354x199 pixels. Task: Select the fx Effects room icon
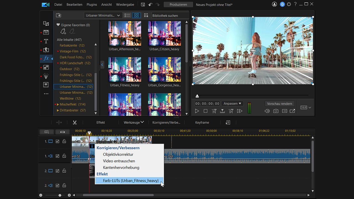pyautogui.click(x=46, y=58)
